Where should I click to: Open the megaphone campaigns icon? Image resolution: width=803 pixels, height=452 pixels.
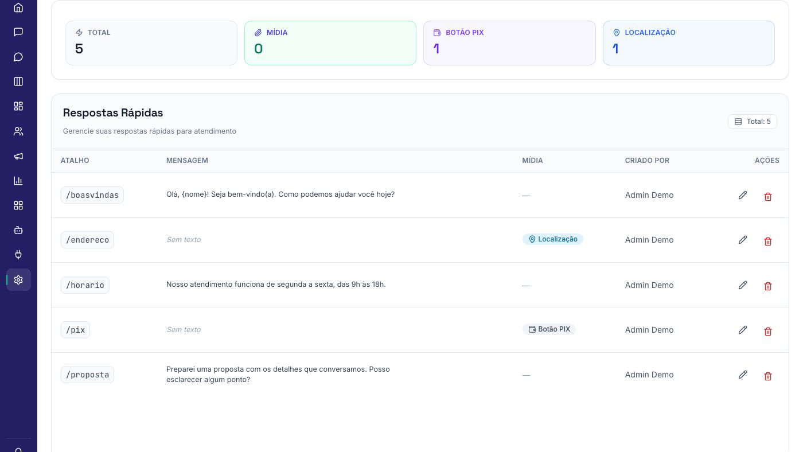point(18,156)
